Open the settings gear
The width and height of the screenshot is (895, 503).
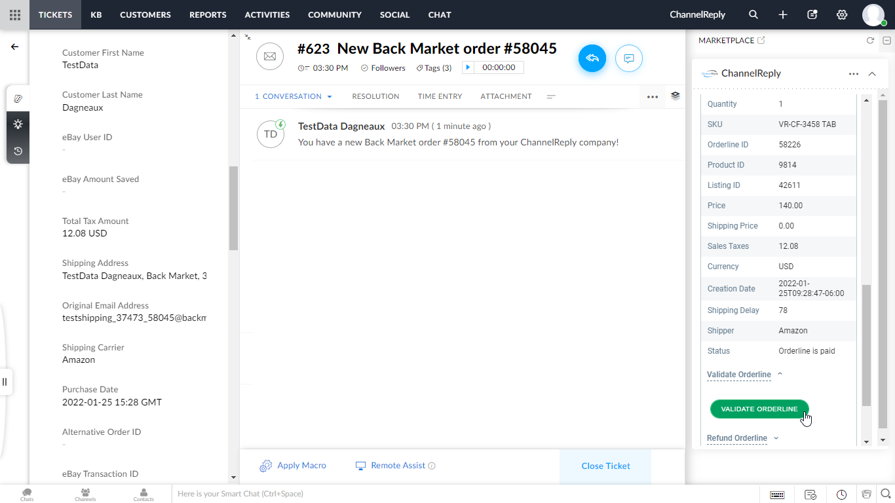pos(842,14)
